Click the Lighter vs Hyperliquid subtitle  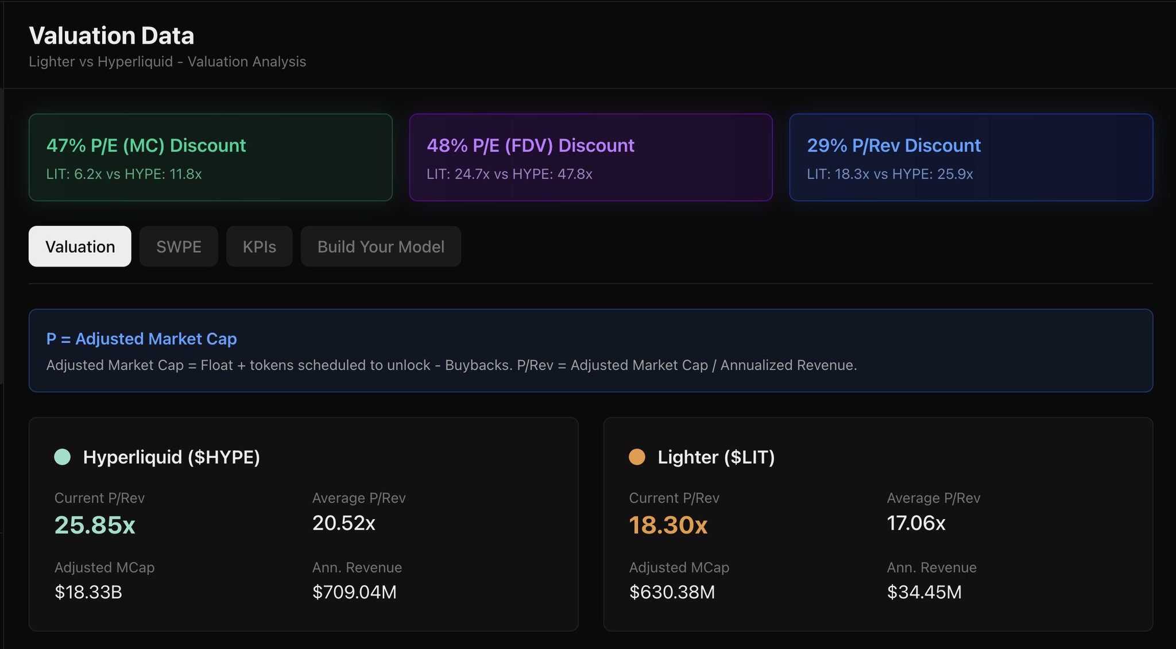167,61
